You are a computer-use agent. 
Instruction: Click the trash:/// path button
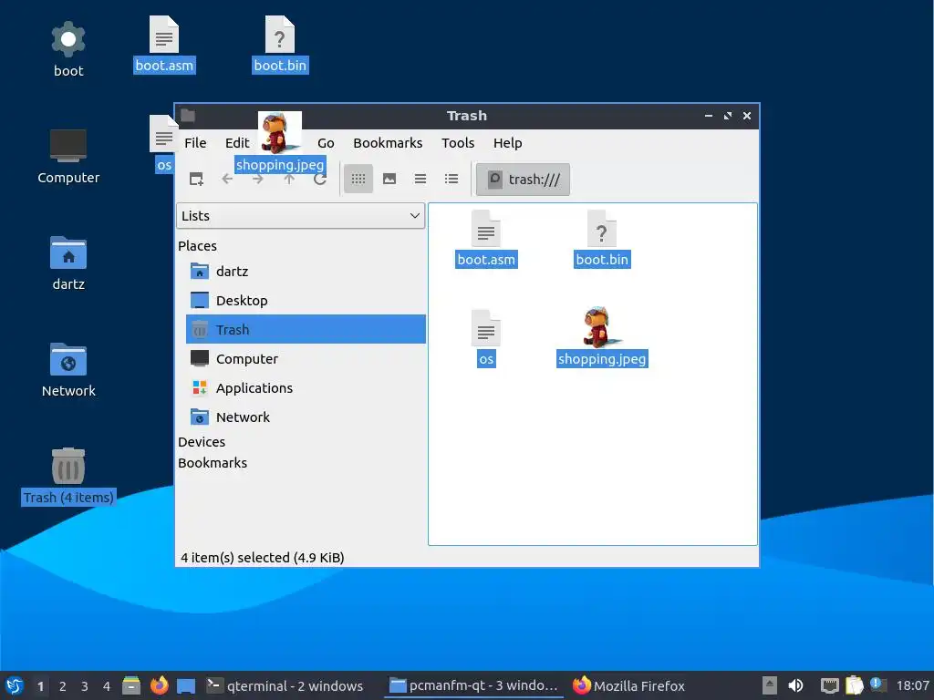[523, 180]
